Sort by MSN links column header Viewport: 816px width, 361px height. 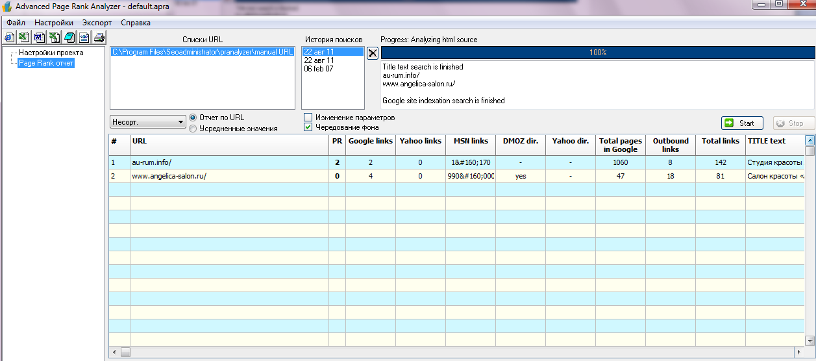471,145
